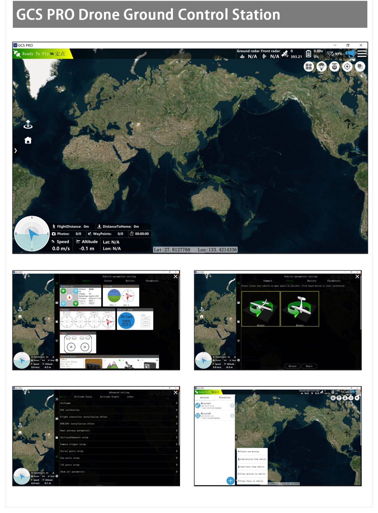Select Attitude Sense tab in Advanced setting
The width and height of the screenshot is (378, 513).
click(x=83, y=397)
